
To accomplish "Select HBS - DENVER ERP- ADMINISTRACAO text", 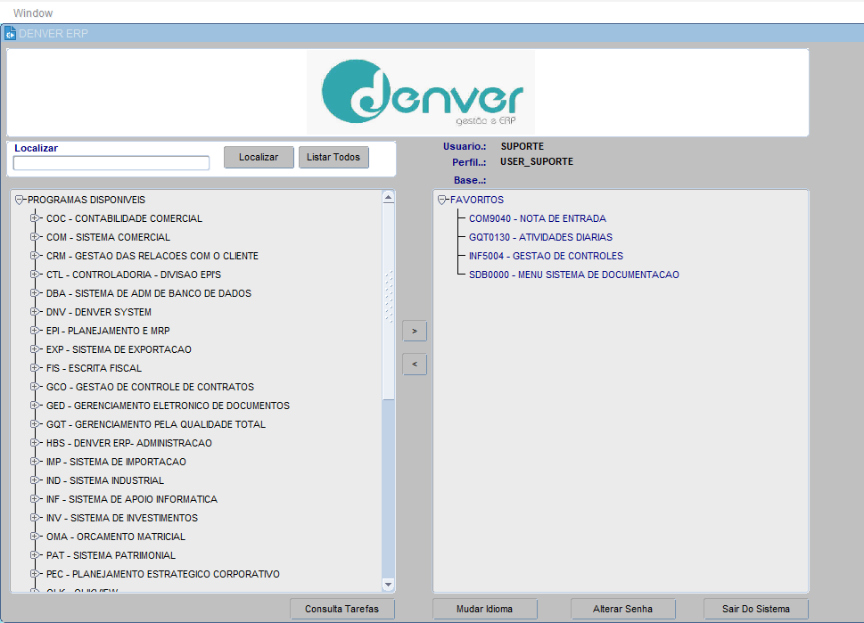I will (129, 444).
